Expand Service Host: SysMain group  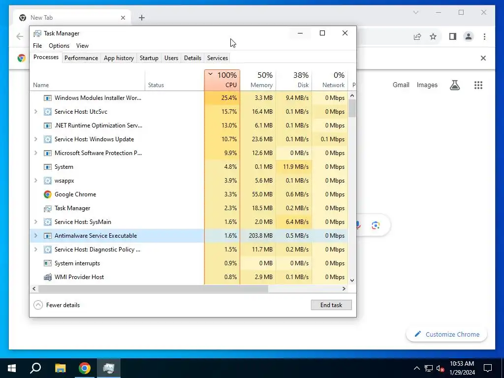(35, 222)
